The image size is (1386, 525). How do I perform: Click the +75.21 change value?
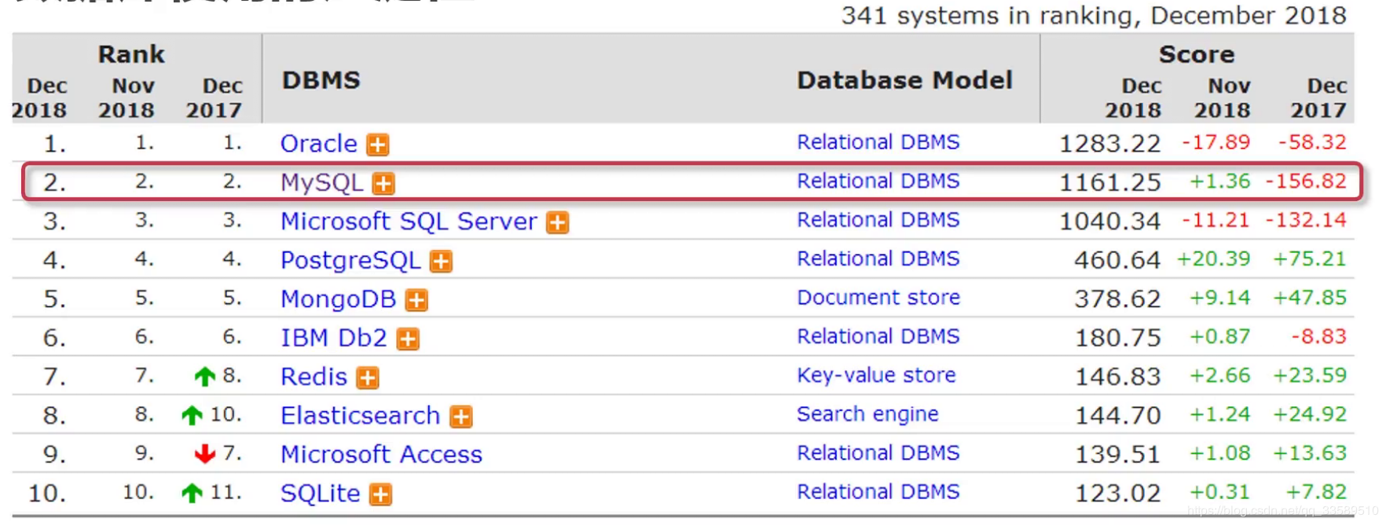tap(1310, 259)
